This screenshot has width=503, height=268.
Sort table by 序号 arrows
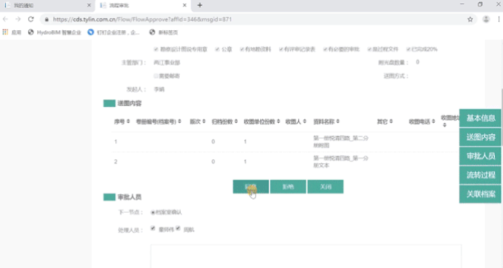click(128, 122)
